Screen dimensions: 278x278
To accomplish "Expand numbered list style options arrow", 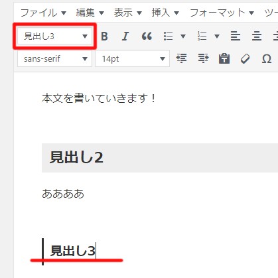I will coord(217,36).
